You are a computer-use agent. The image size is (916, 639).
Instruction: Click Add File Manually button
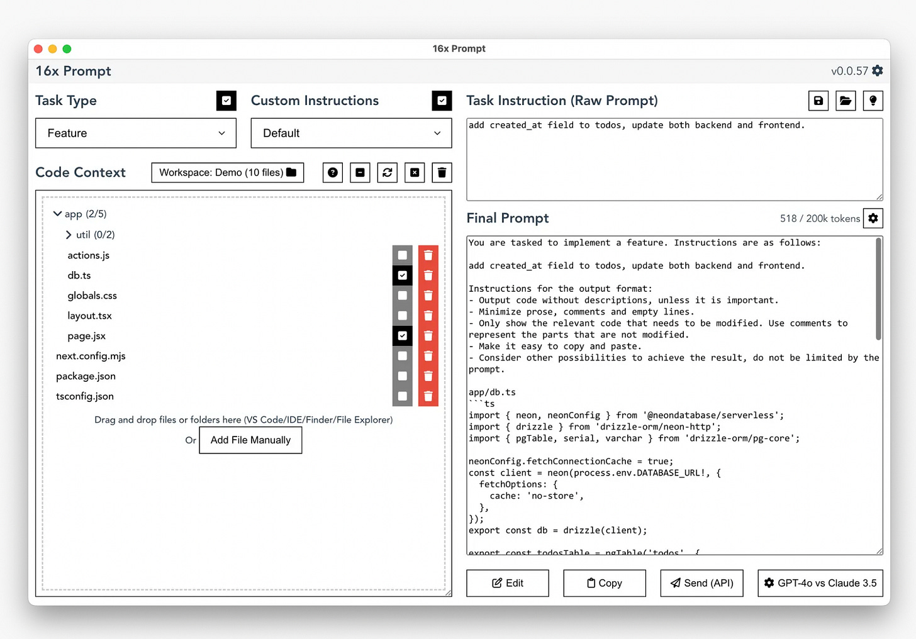click(x=250, y=440)
